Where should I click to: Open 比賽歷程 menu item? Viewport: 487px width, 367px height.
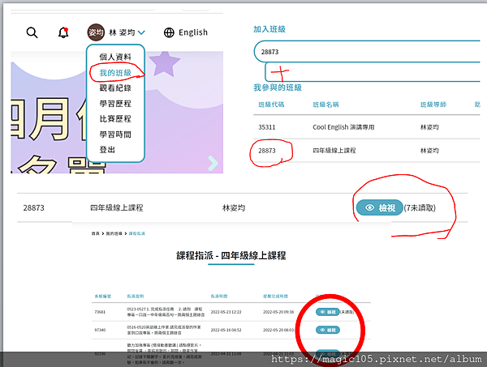coord(115,119)
